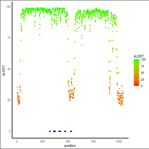The height and width of the screenshot is (149, 149).
Task: Click the legend label 0
Action: click(142, 86)
